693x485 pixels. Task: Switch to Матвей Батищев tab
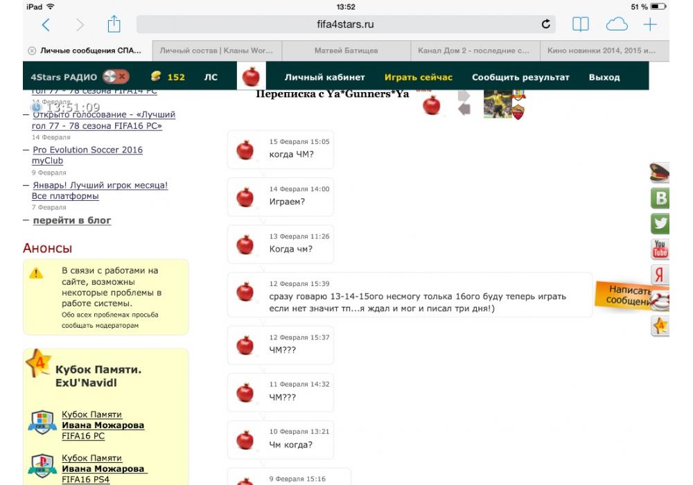pos(346,51)
